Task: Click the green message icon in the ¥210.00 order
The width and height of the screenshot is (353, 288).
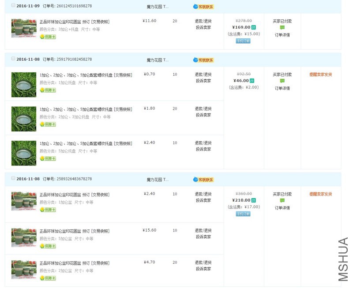Action: pyautogui.click(x=282, y=201)
